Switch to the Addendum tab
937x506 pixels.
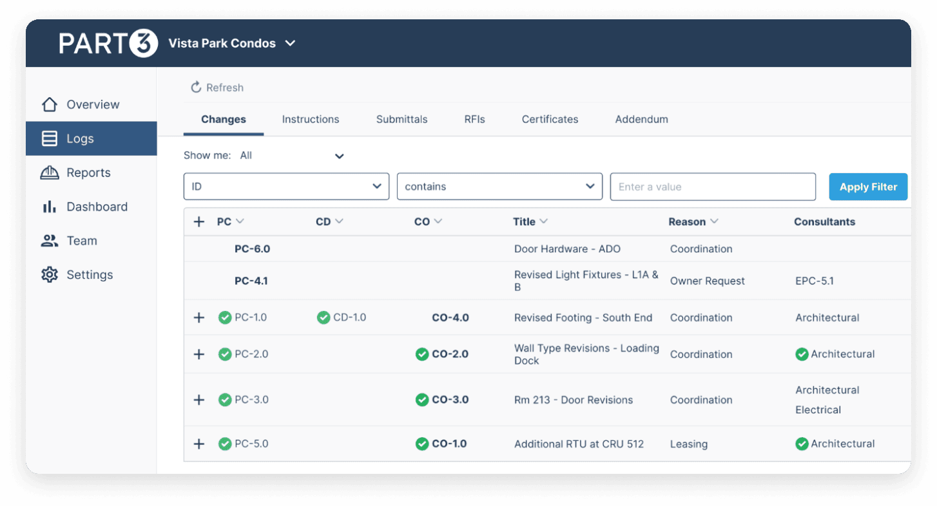[642, 119]
